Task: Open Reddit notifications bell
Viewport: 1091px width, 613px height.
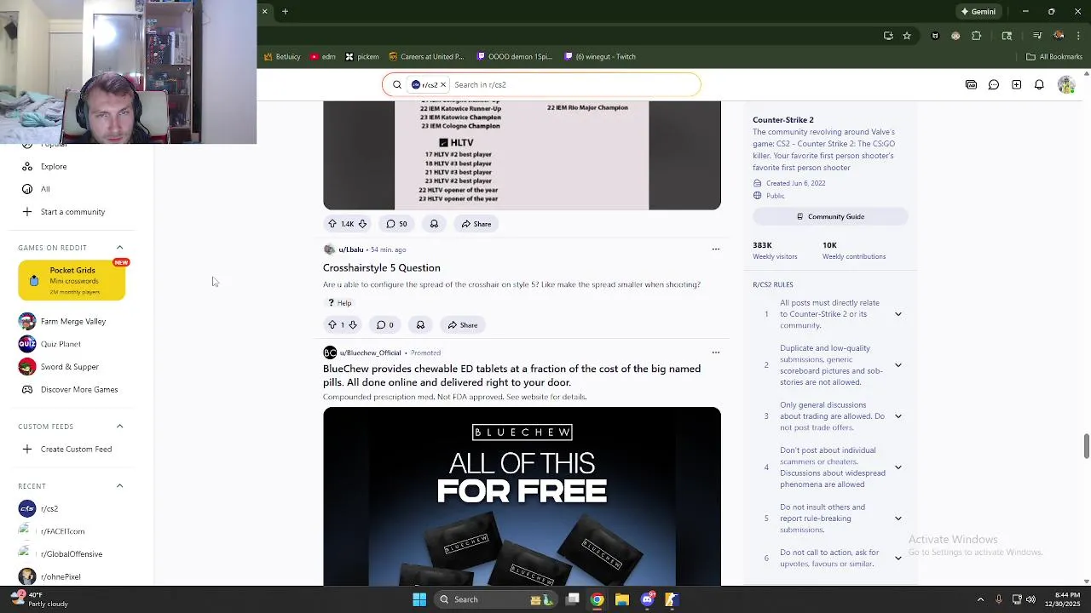Action: point(1039,84)
